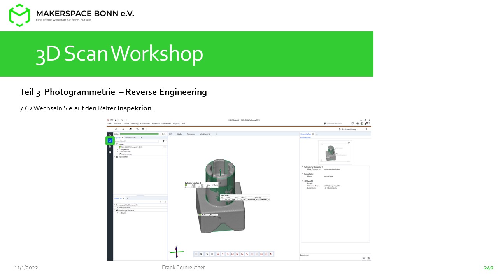Click the user account icon near gom logo

[x=362, y=124]
